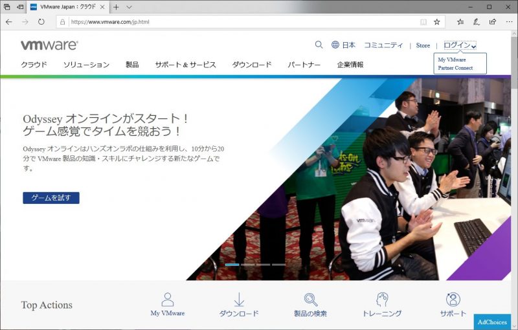The height and width of the screenshot is (330, 518).
Task: Open the クラウド navigation menu
Action: 34,65
